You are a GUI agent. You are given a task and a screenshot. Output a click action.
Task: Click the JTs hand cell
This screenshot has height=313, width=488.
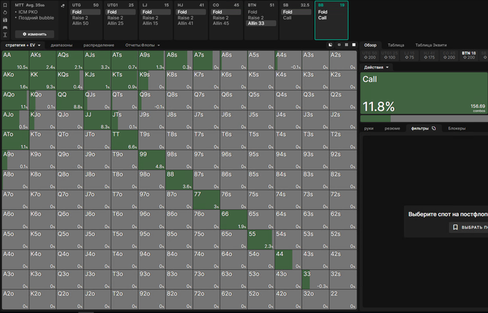pos(125,121)
